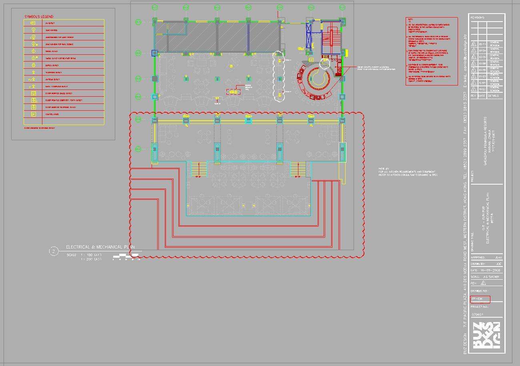Viewport: 520px width, 366px height.
Task: Pick the floor mounted single outlet symbol
Action: 34,93
